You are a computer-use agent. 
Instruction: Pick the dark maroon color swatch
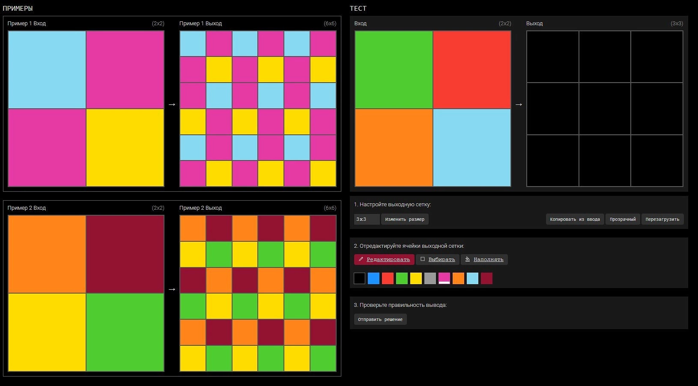pyautogui.click(x=487, y=278)
